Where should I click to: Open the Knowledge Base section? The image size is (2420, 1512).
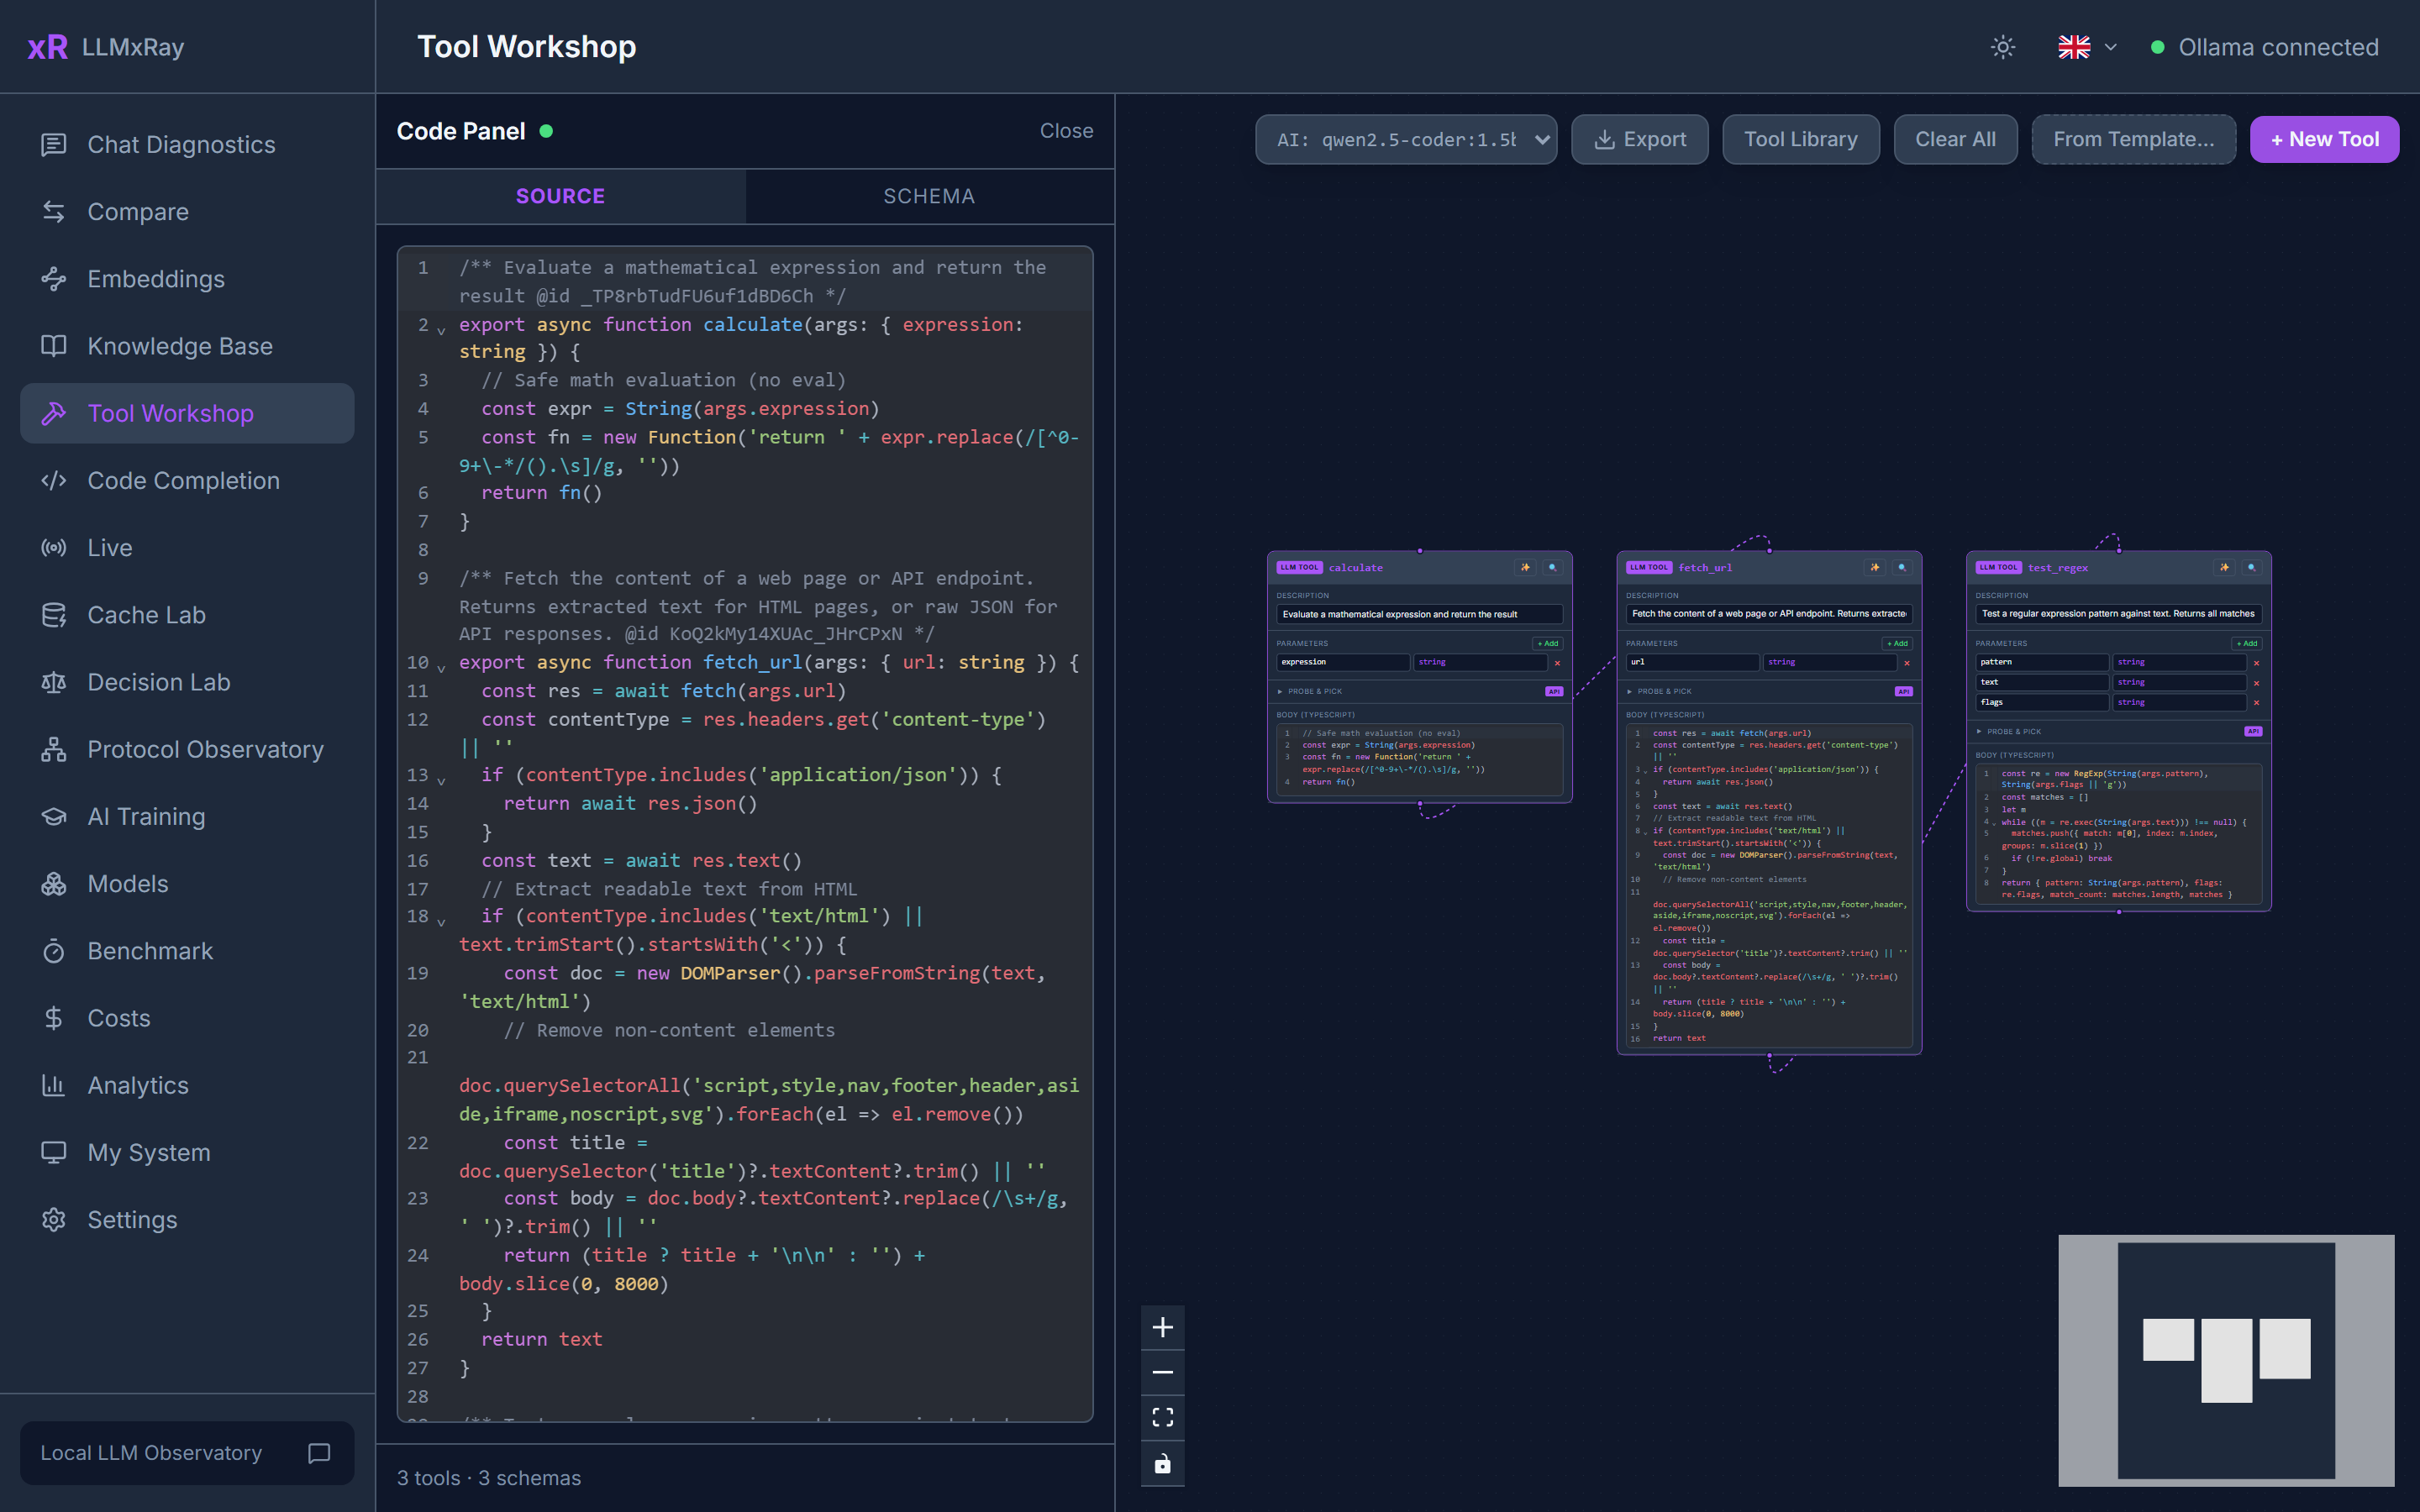point(187,346)
